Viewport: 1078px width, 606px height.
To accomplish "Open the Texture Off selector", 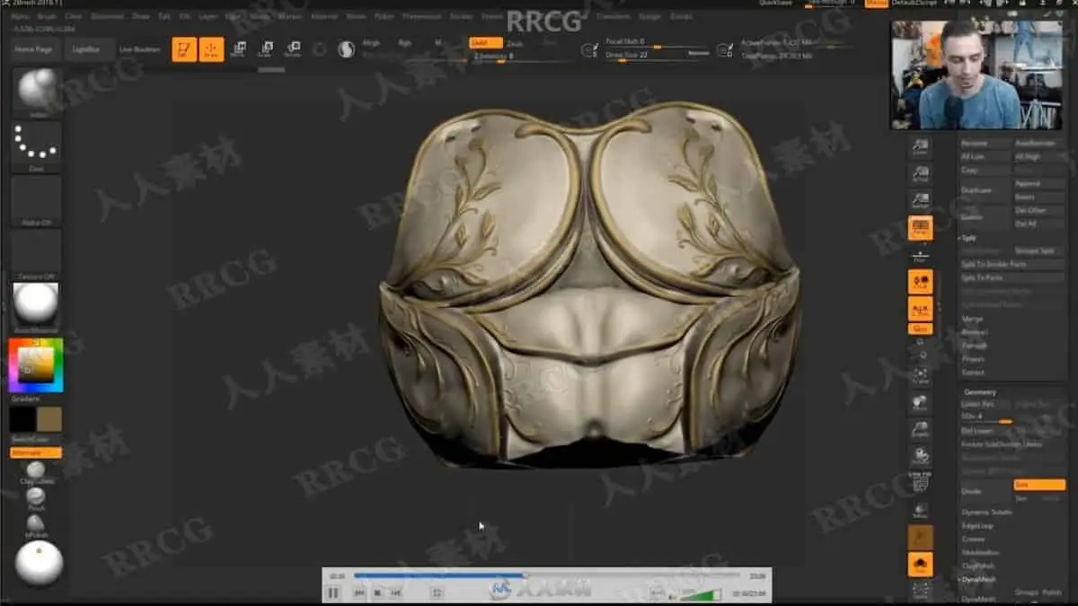I will (37, 254).
